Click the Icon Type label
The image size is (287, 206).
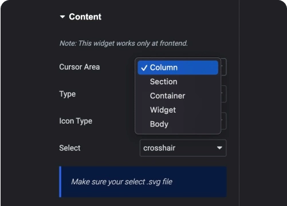click(76, 121)
